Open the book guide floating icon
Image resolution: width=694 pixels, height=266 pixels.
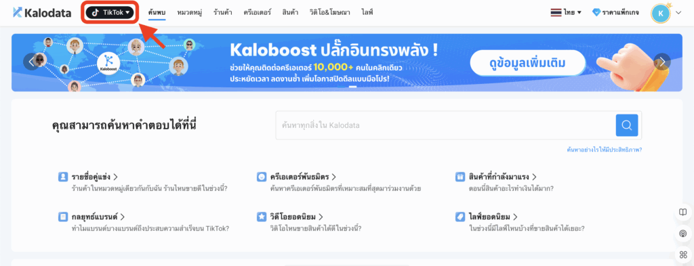coord(683,212)
